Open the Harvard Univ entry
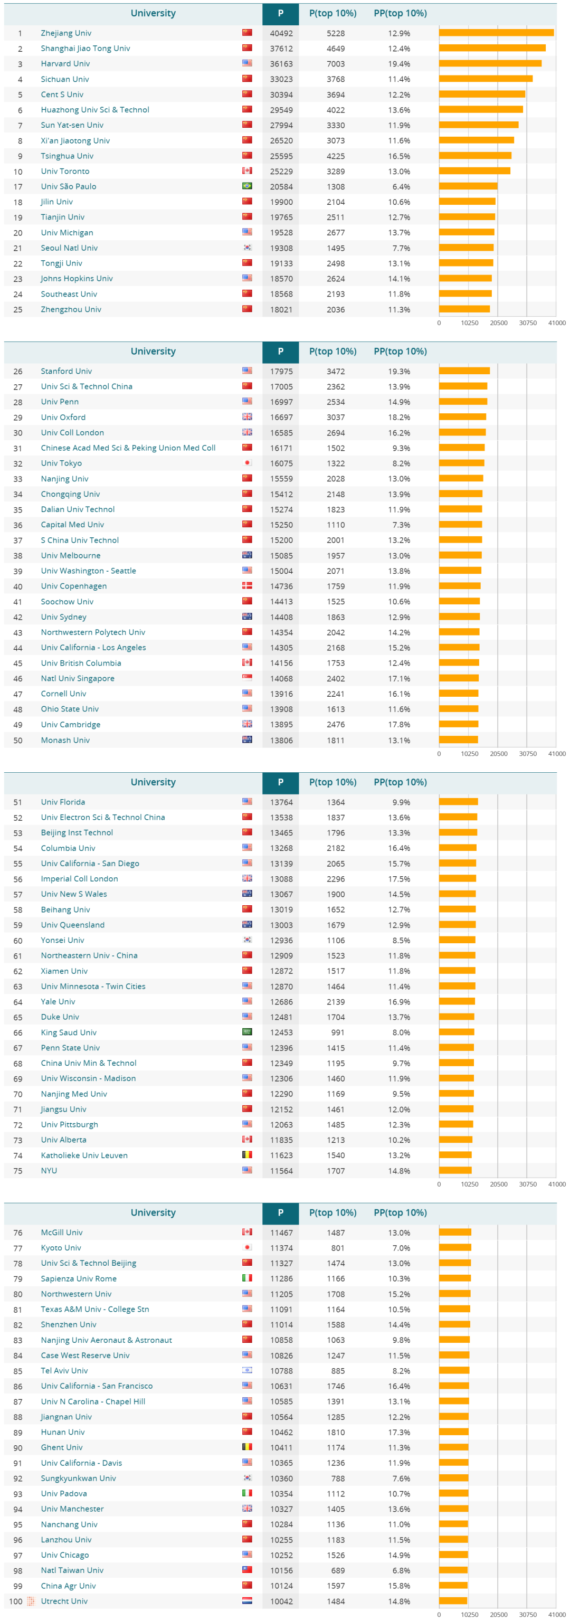The image size is (570, 1621). tap(65, 63)
